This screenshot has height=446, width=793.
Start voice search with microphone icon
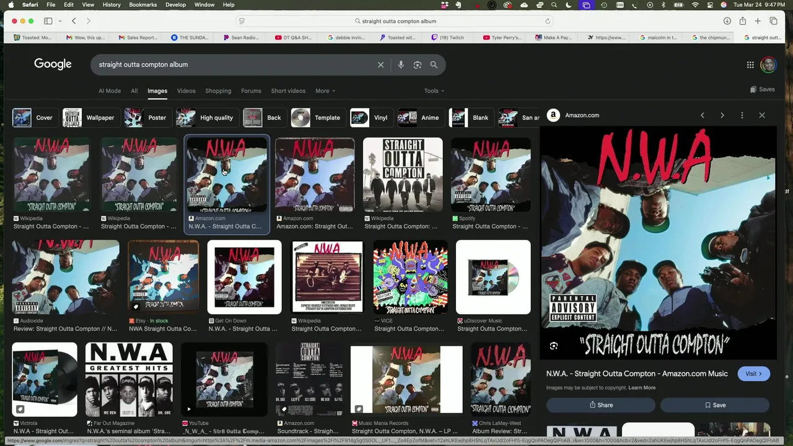(x=401, y=64)
